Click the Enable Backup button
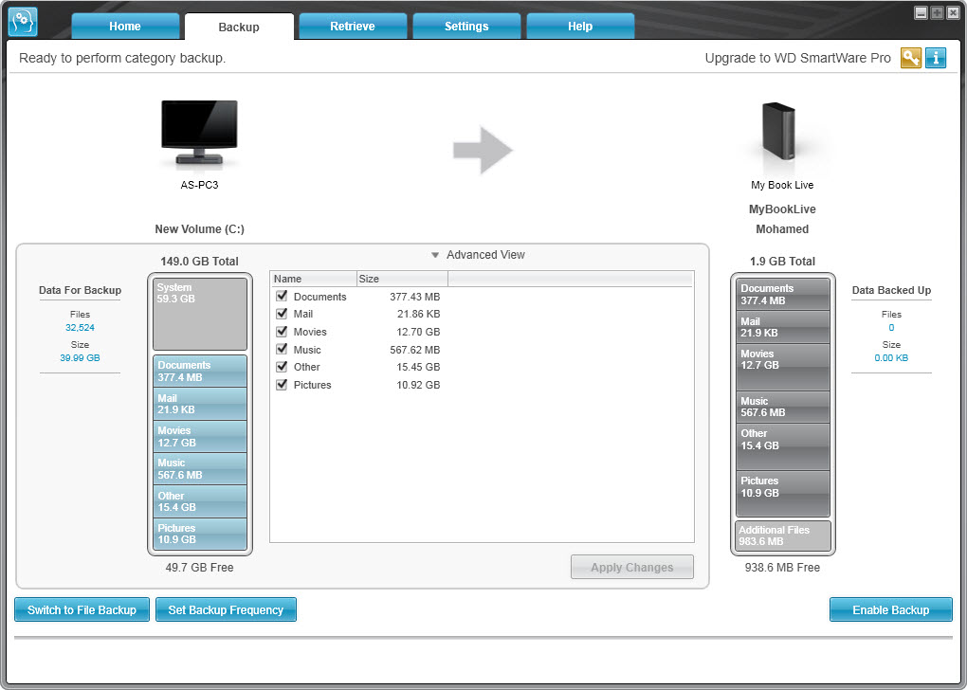This screenshot has width=967, height=690. tap(890, 609)
